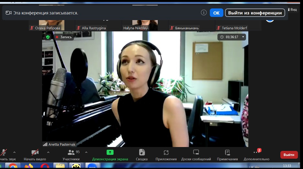Screen dimensions: 303x169
Task: Click the red Выйти leave button
Action: 289,155
